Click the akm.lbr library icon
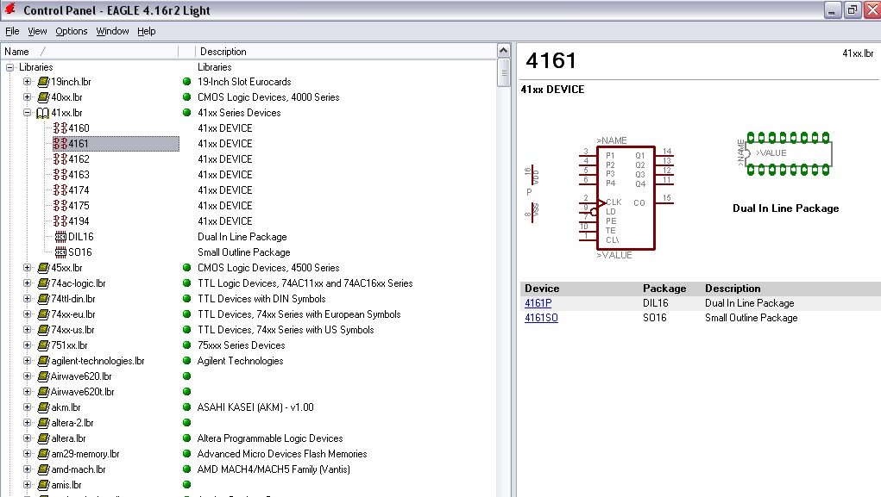The width and height of the screenshot is (881, 497). coord(43,407)
